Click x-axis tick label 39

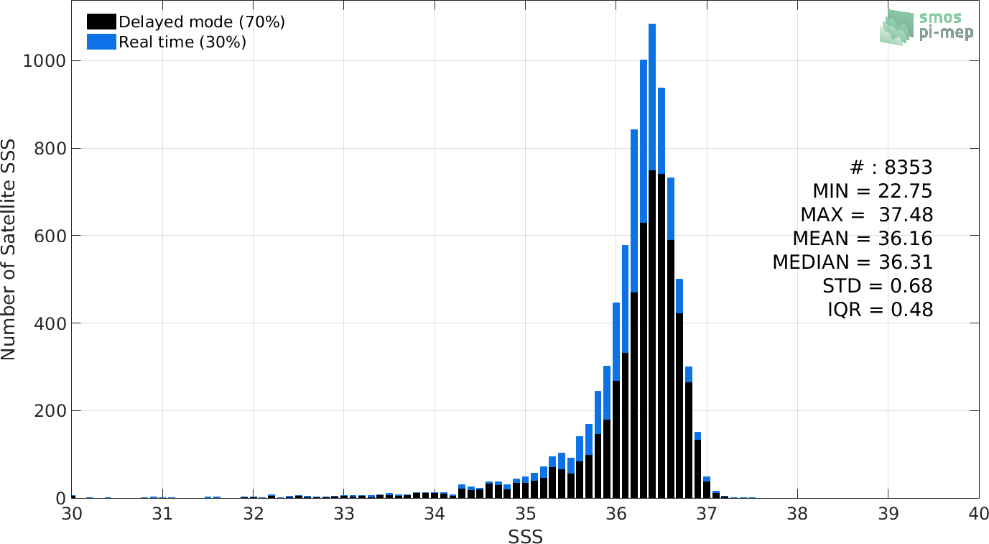(888, 514)
